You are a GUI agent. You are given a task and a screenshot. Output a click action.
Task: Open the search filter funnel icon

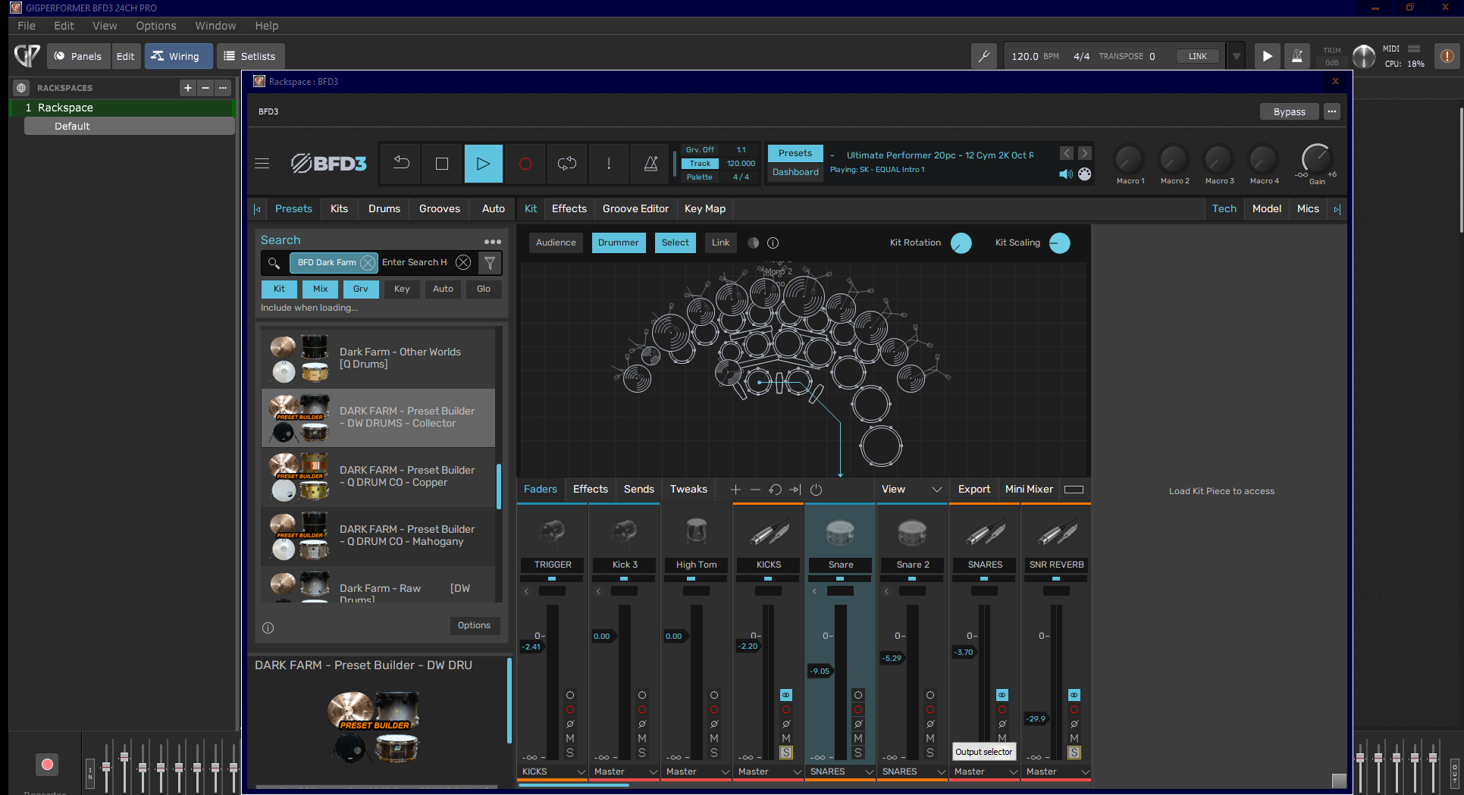[x=490, y=263]
